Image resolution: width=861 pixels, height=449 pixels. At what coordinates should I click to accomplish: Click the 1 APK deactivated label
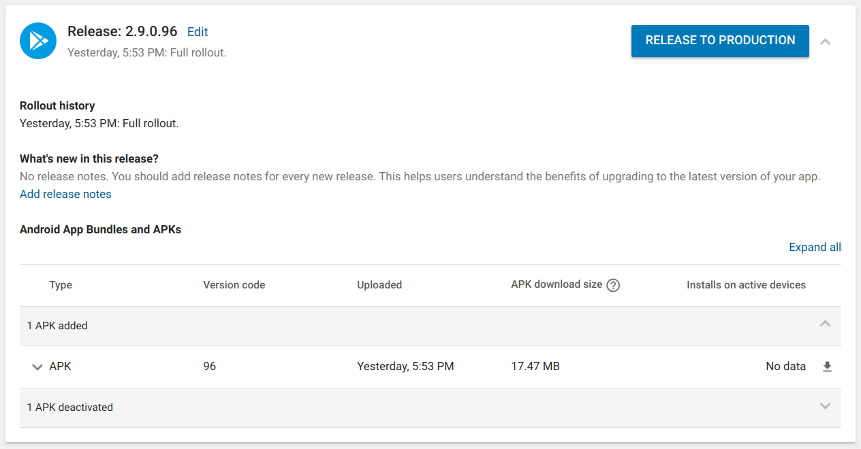tap(70, 407)
